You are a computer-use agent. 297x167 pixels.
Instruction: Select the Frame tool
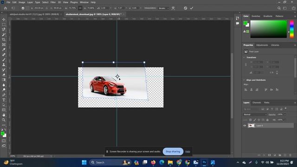point(4,45)
